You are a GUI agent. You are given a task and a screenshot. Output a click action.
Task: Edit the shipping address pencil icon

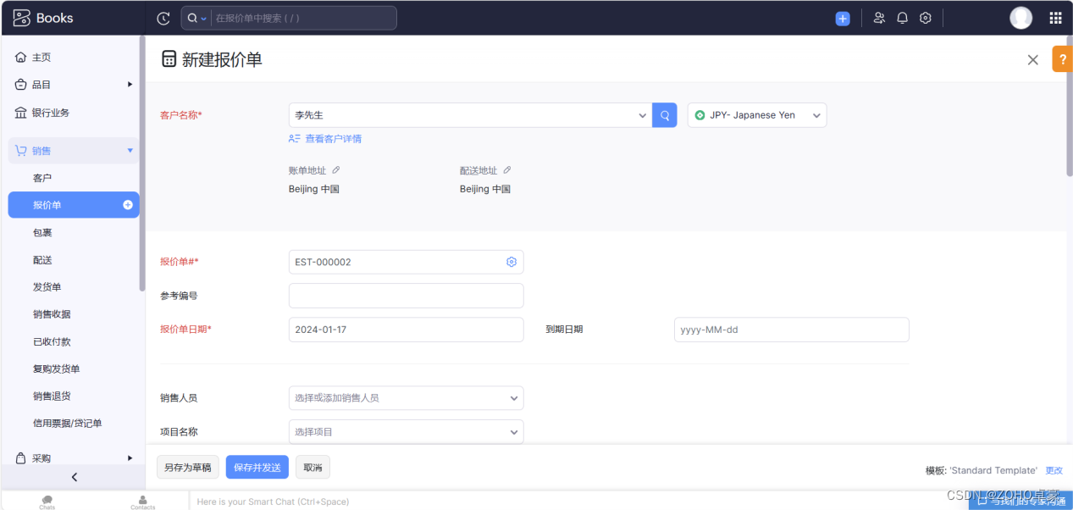pos(507,170)
